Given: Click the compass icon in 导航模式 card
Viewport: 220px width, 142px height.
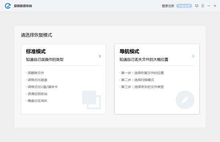Looking at the screenshot, I should point(185,100).
